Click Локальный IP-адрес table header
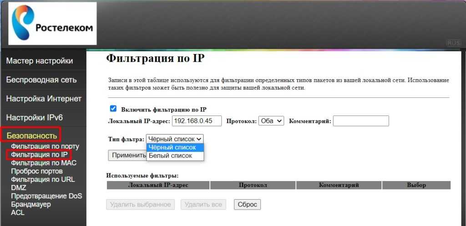466x226 pixels. point(158,185)
